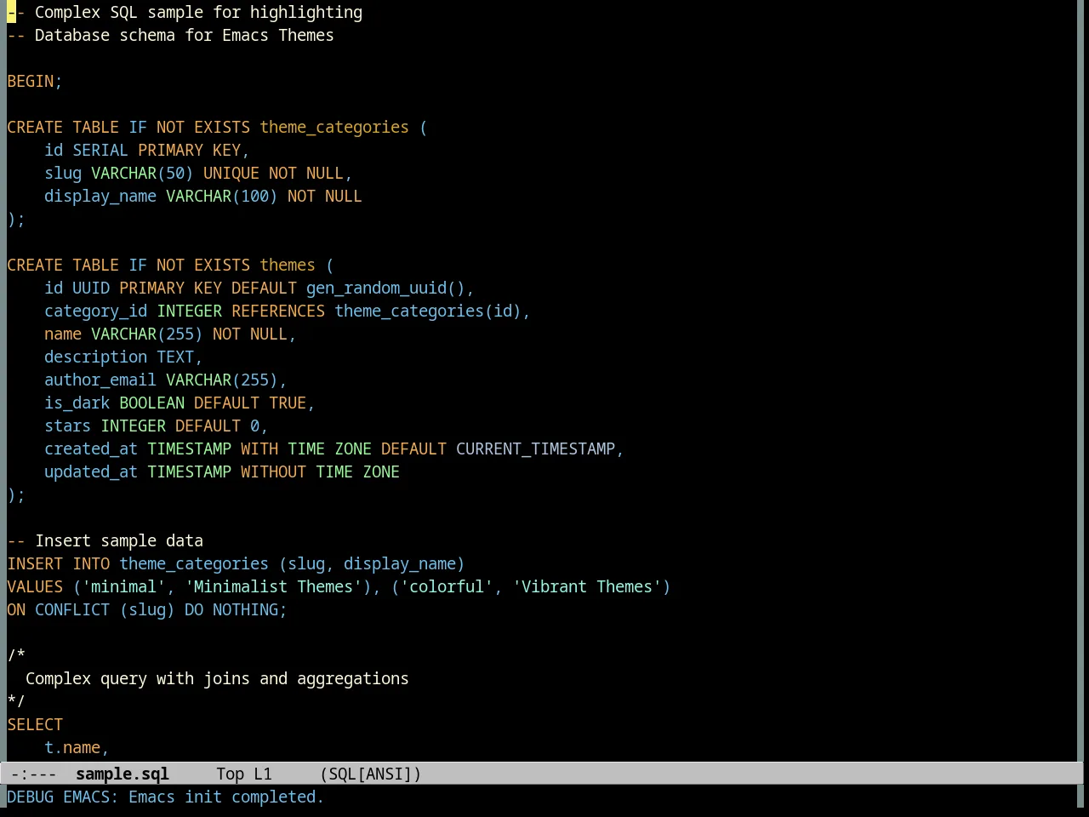Click CURRENT_TIMESTAMP default value
The height and width of the screenshot is (817, 1089).
535,448
